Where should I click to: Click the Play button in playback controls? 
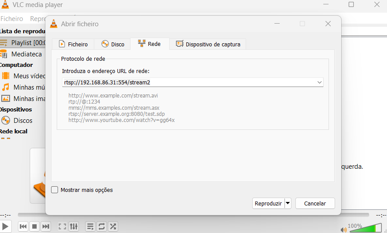pyautogui.click(x=5, y=226)
